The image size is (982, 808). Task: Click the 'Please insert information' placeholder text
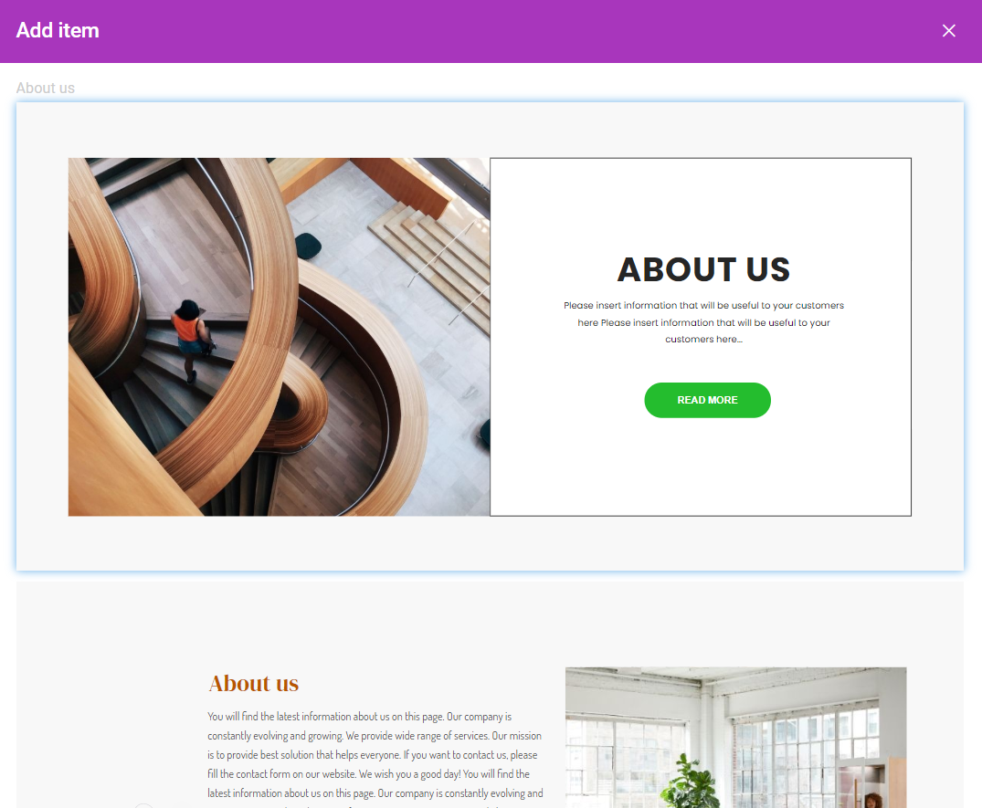(703, 322)
